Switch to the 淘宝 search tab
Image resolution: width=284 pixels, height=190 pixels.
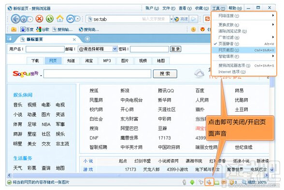coord(89,61)
